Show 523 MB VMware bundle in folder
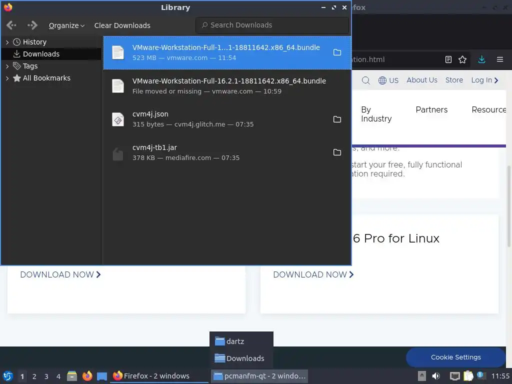This screenshot has width=512, height=384. 337,52
